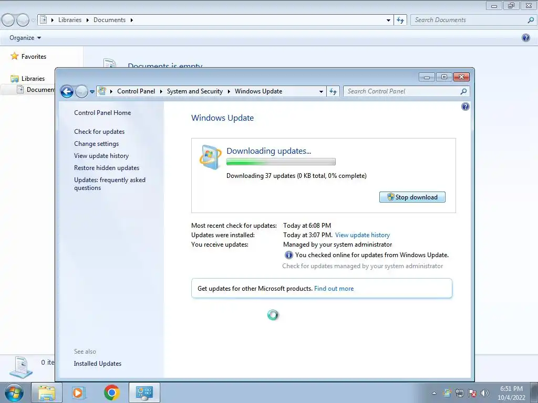The image size is (538, 403).
Task: Expand the arrow after System and Security breadcrumb
Action: pos(229,91)
